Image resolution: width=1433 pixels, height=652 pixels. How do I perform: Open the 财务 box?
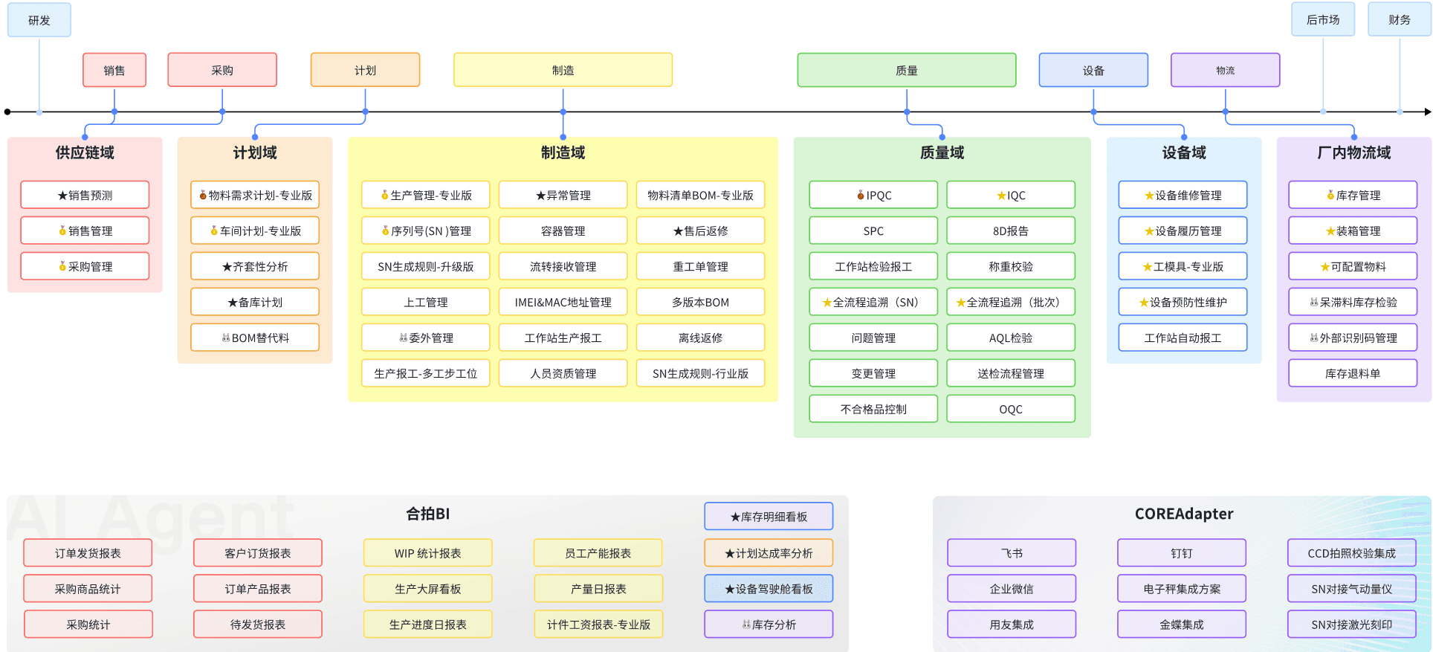pos(1400,20)
